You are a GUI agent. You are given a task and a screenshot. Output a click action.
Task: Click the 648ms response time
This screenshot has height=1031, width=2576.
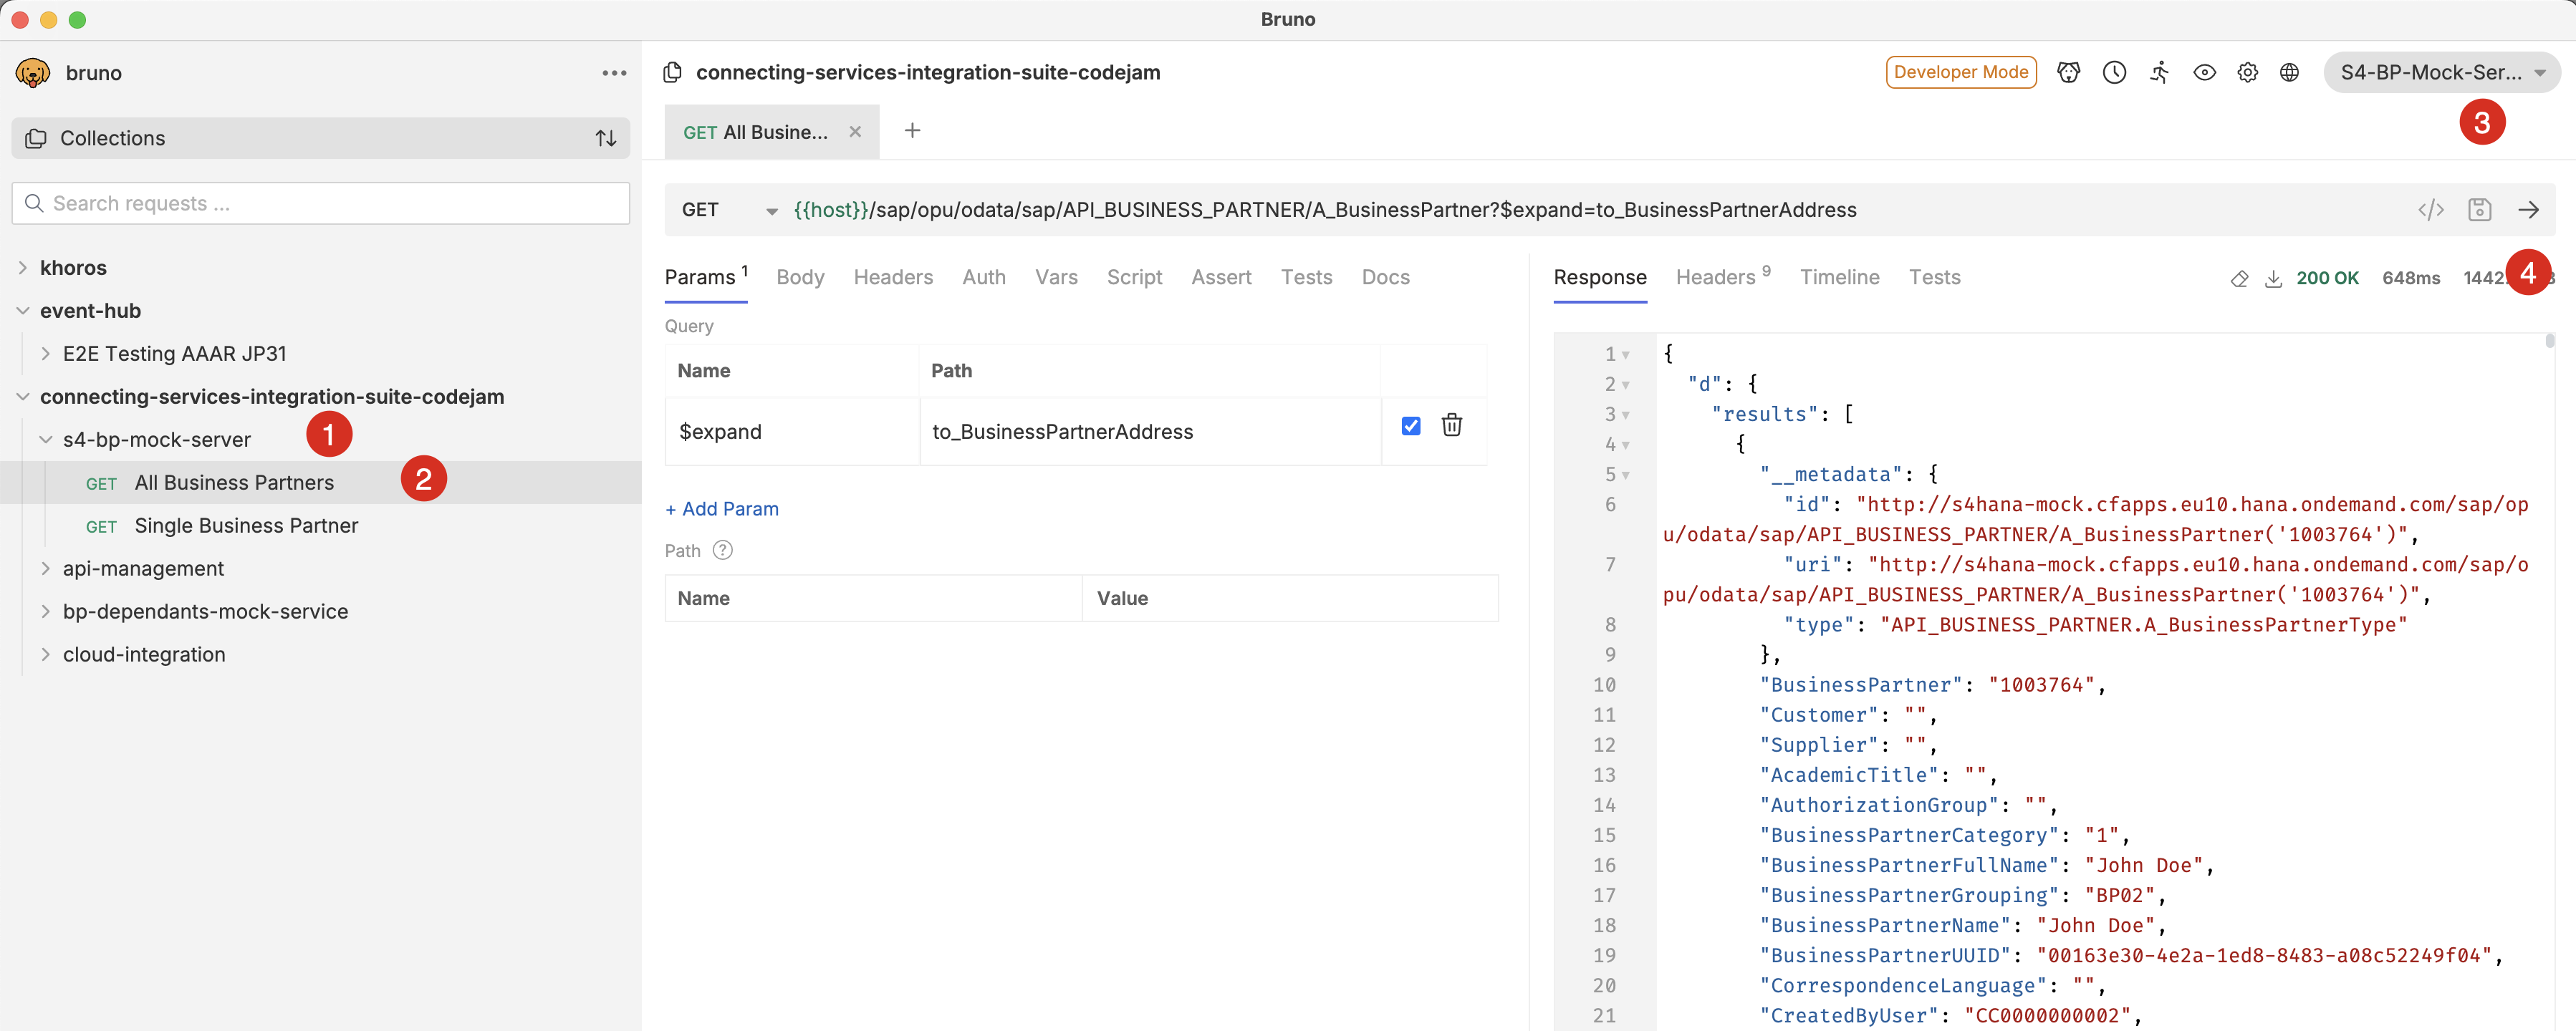click(x=2411, y=279)
